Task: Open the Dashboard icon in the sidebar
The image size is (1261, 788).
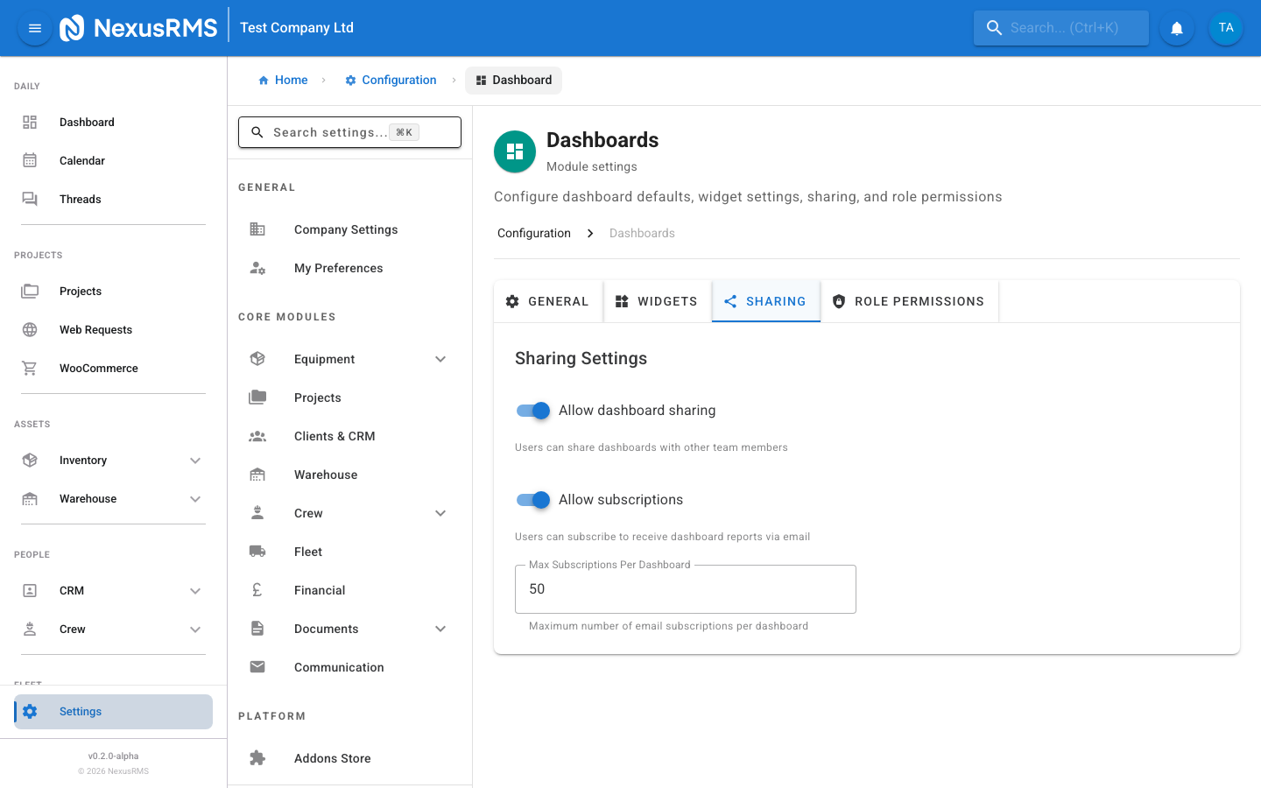Action: (x=30, y=122)
